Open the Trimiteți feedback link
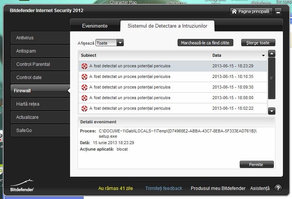 [x=164, y=188]
